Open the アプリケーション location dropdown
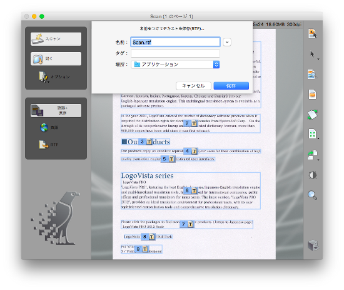Screen dimensions: 344x290 tap(175, 65)
